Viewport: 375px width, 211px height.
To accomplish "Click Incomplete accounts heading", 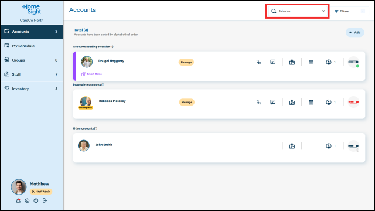I will (88, 84).
